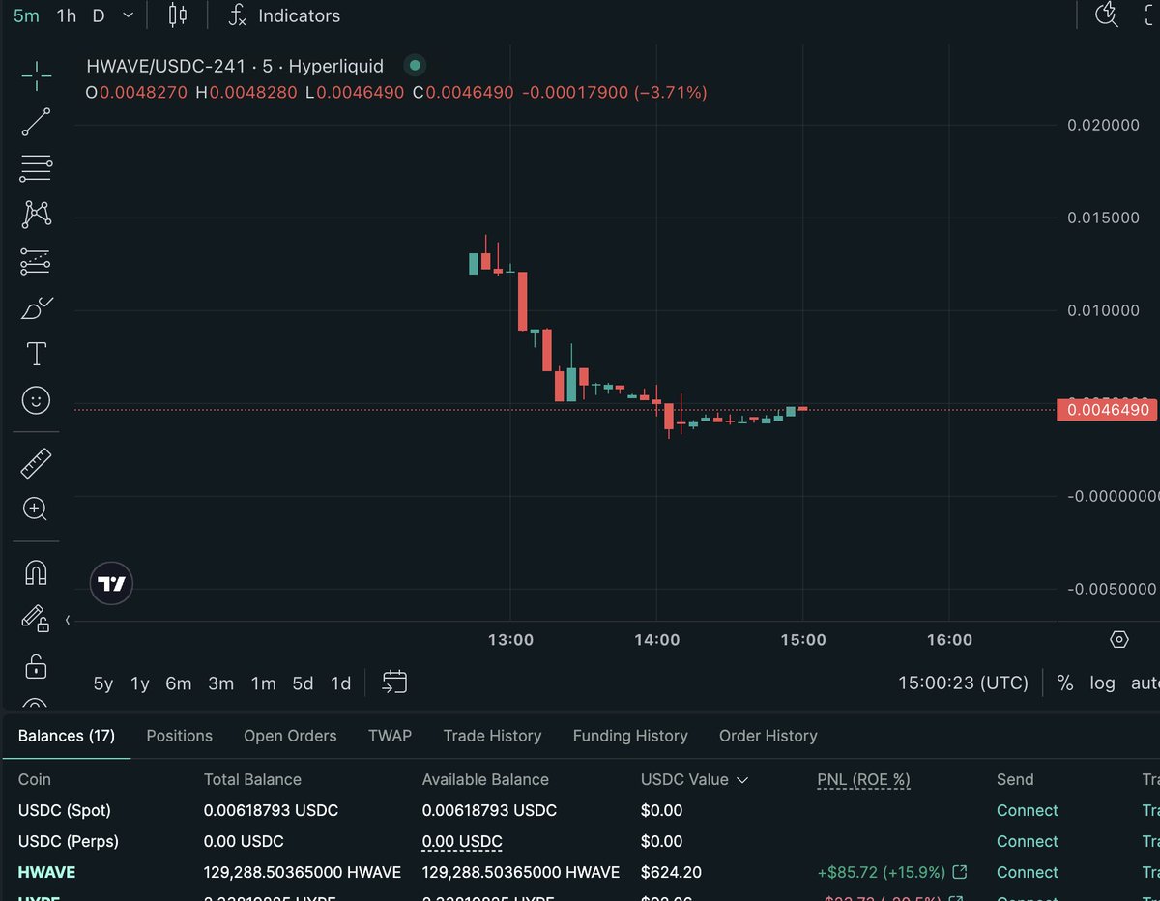The image size is (1160, 901).
Task: Switch to 1h timeframe
Action: [67, 15]
